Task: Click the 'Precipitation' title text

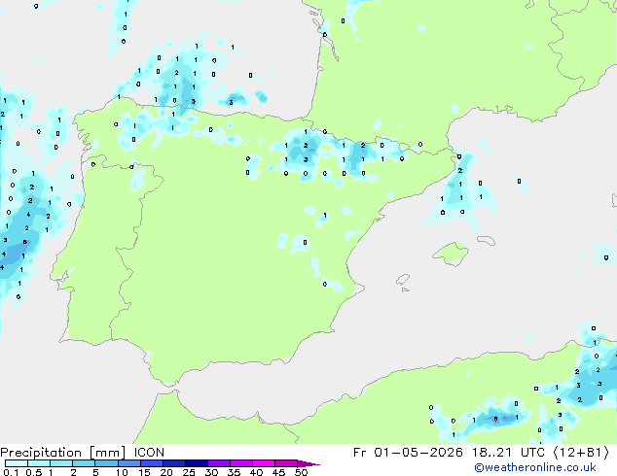Action: (x=41, y=453)
